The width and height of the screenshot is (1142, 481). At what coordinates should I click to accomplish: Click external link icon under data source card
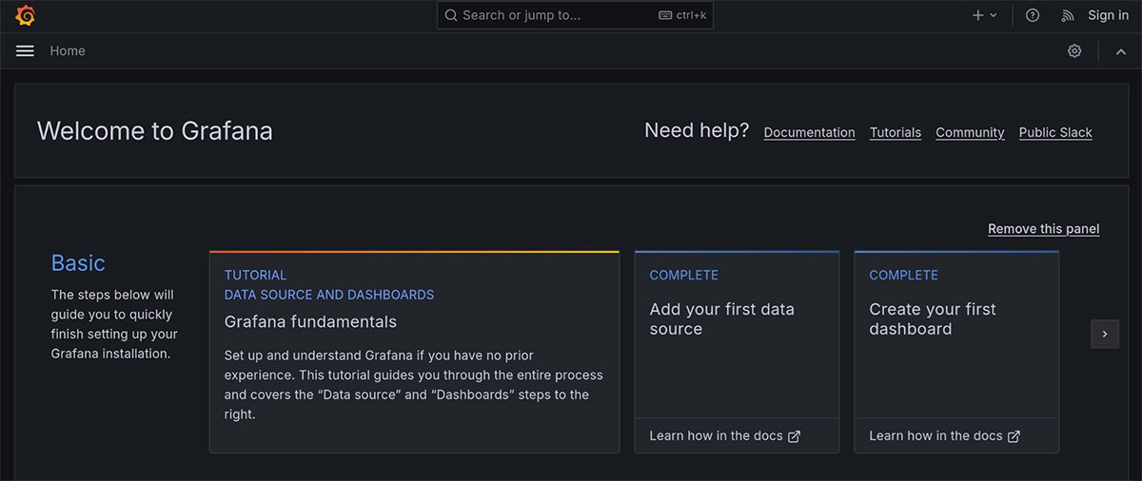point(795,436)
